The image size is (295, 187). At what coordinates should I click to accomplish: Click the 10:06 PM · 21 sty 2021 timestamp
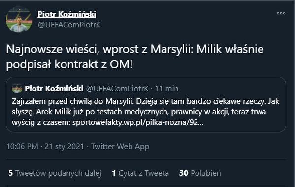pyautogui.click(x=45, y=146)
